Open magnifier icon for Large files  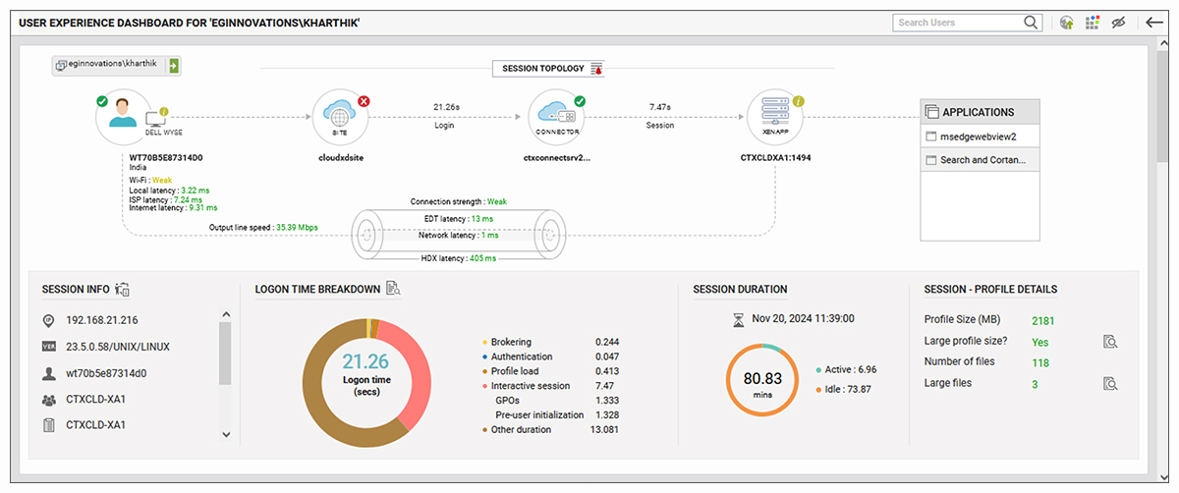1110,383
